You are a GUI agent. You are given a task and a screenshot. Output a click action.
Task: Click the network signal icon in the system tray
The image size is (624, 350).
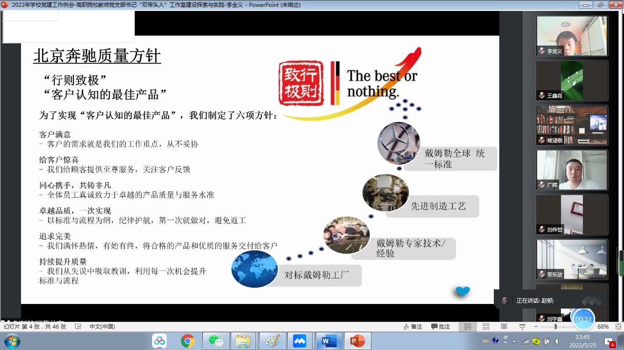pos(525,341)
